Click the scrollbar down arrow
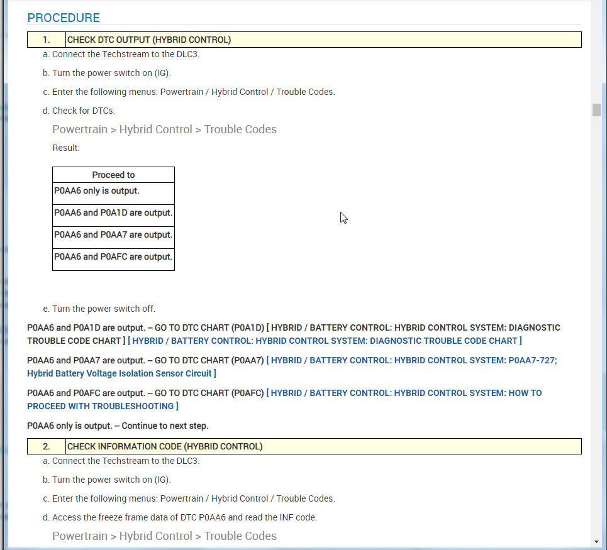This screenshot has height=550, width=607. point(596,542)
